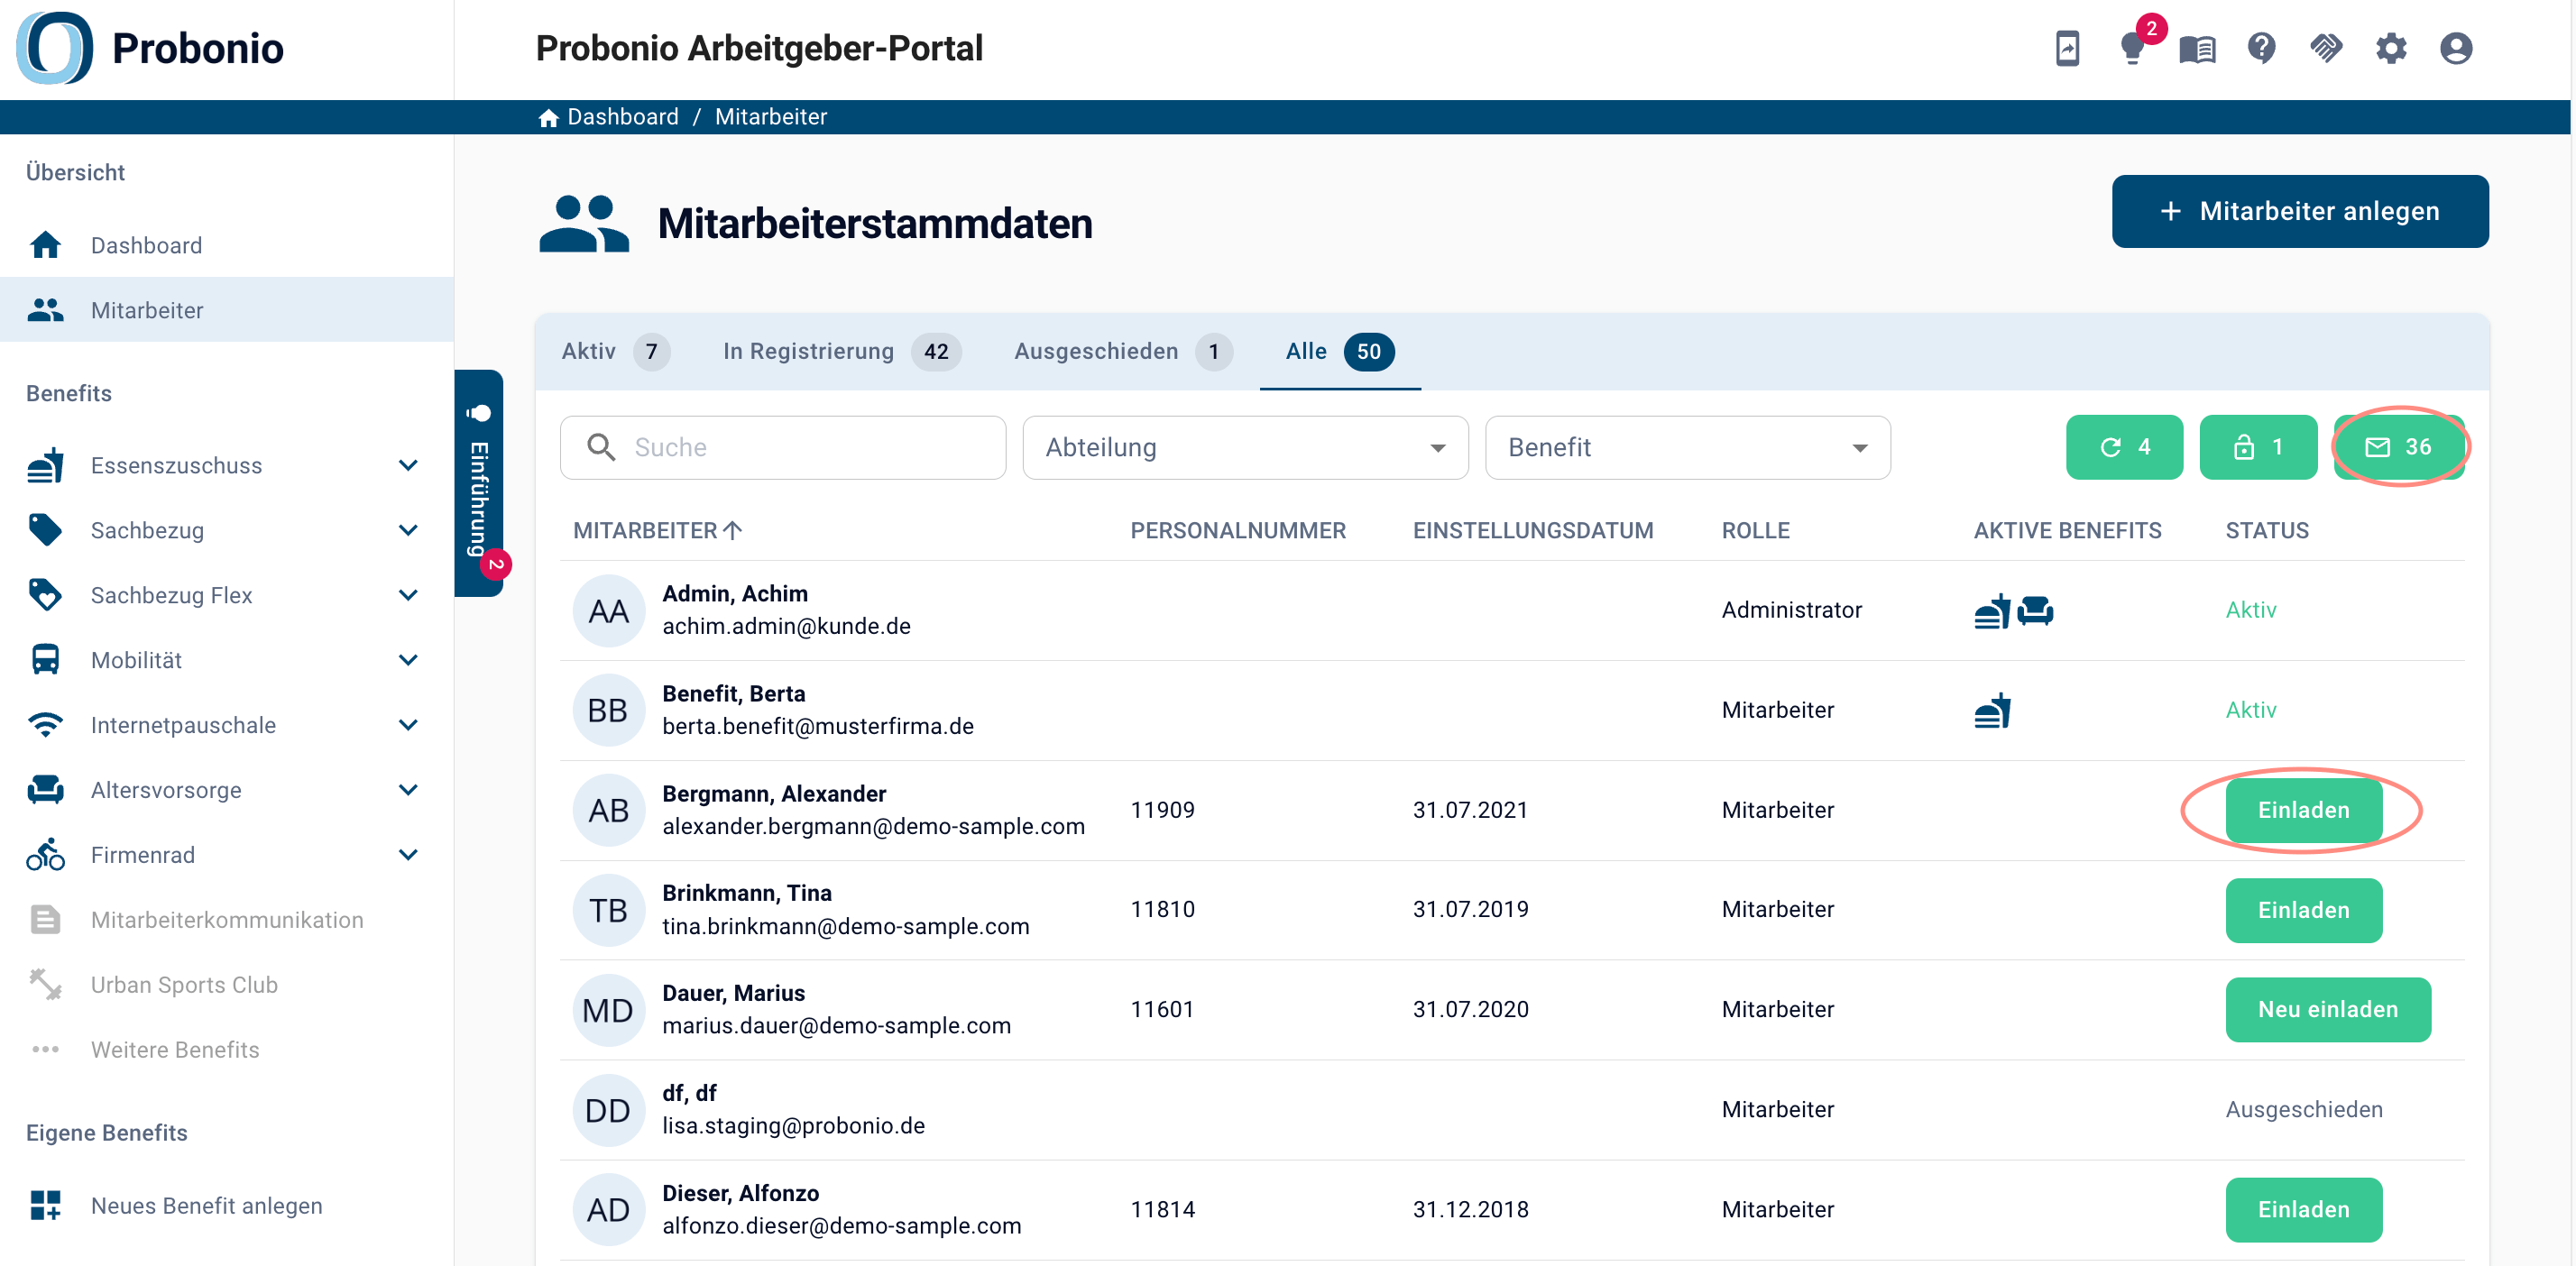Invite Alfonzo Dieser with Einladen
The width and height of the screenshot is (2576, 1266).
pos(2303,1210)
